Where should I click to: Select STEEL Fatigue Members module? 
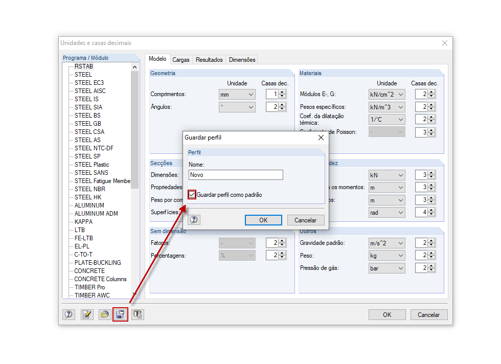[102, 181]
